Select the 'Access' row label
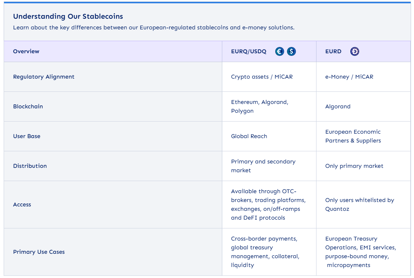 point(22,205)
